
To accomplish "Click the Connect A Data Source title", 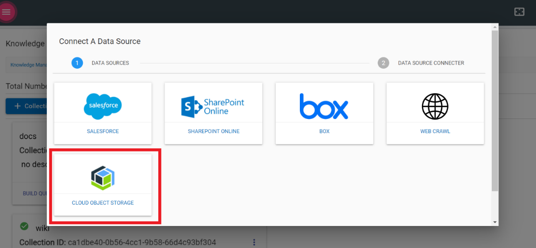I will pos(100,41).
